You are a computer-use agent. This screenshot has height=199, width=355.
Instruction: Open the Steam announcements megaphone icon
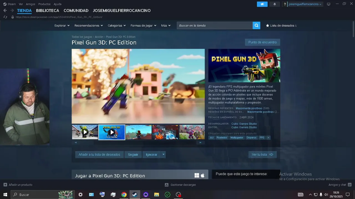click(262, 4)
